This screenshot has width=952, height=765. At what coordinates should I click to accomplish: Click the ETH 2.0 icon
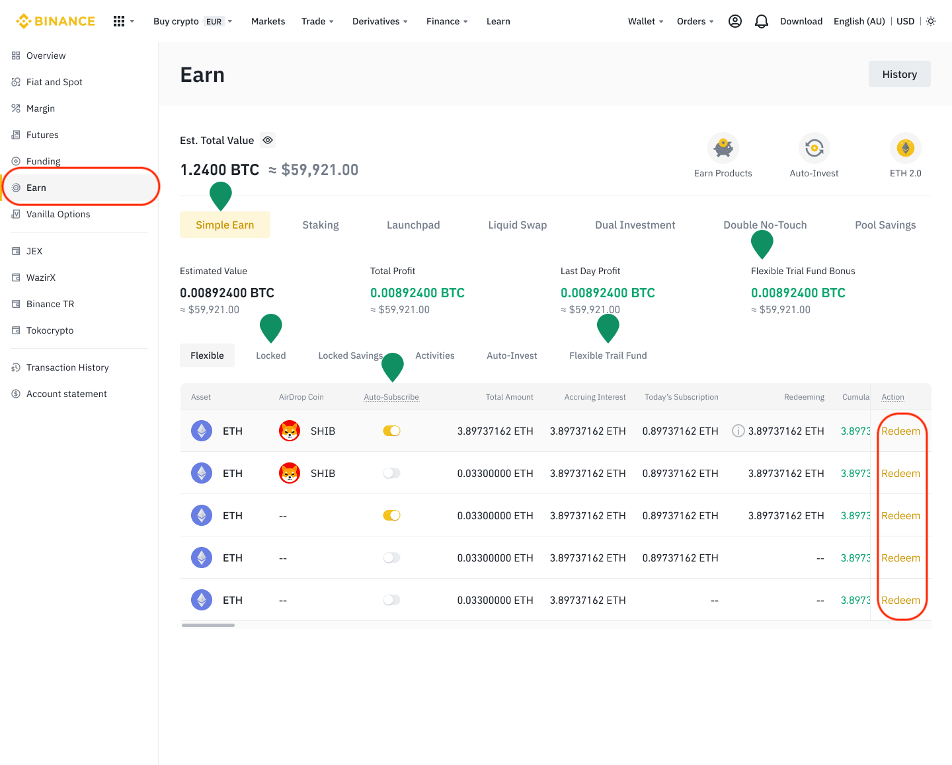[906, 148]
